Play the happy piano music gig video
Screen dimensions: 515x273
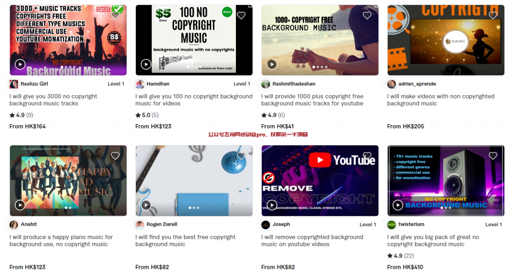click(x=20, y=205)
